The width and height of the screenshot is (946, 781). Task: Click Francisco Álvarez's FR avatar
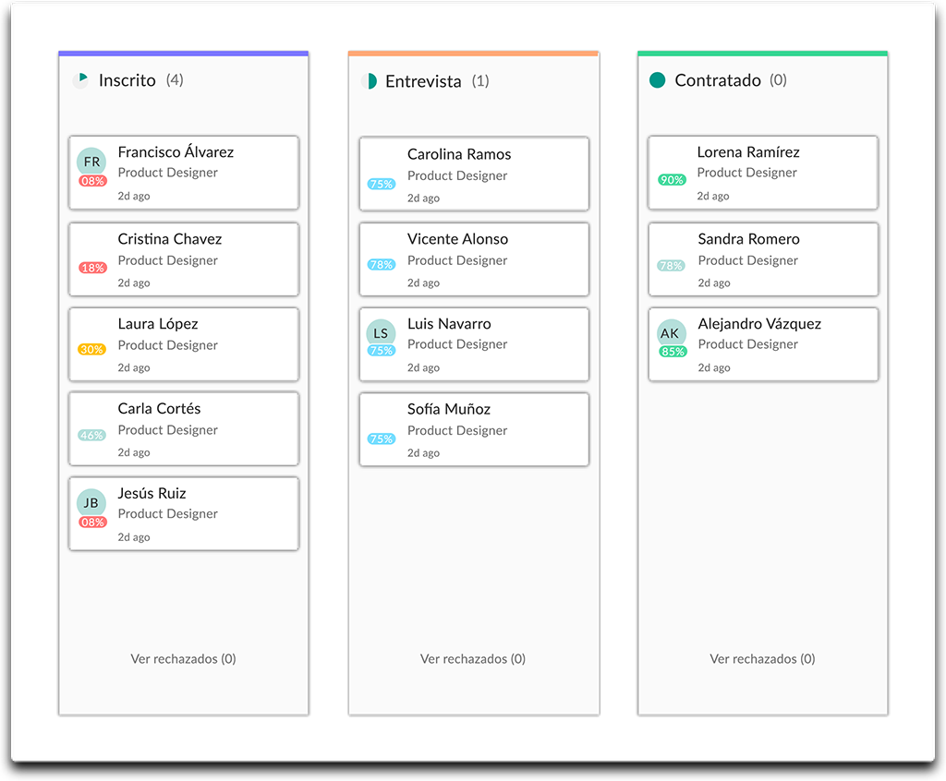tap(91, 162)
